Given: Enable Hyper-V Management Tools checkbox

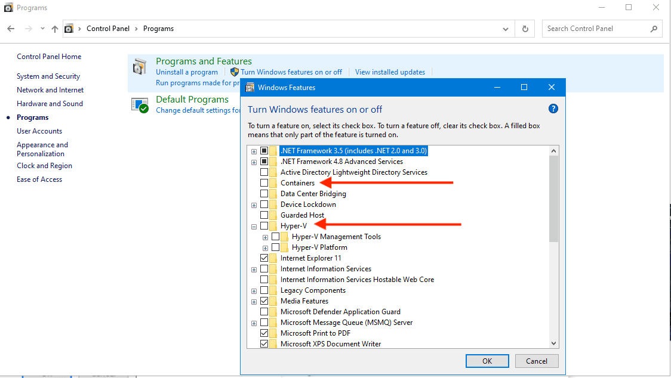Looking at the screenshot, I should point(276,237).
